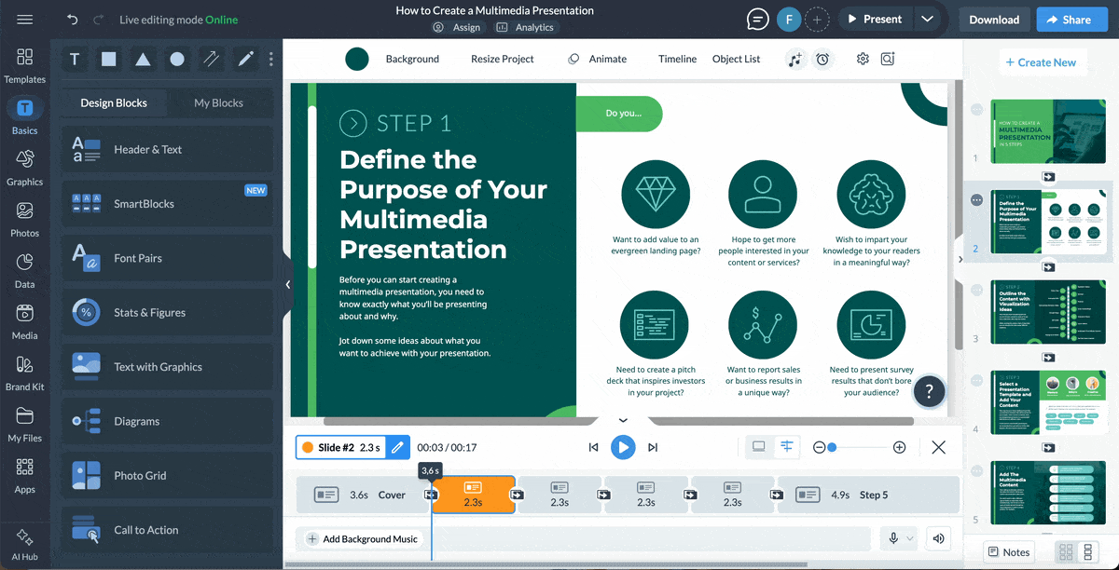This screenshot has height=570, width=1119.
Task: Click user avatar F
Action: (789, 20)
